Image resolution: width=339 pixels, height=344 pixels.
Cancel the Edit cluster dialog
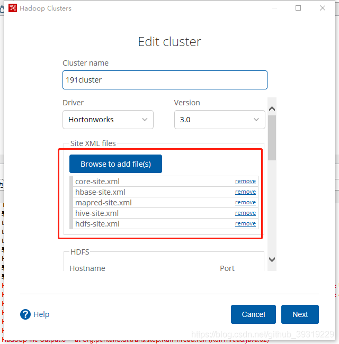pyautogui.click(x=253, y=314)
